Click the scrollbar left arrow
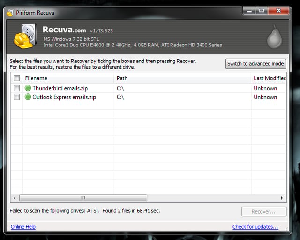Viewport: 300px width, 240px height. point(15,198)
